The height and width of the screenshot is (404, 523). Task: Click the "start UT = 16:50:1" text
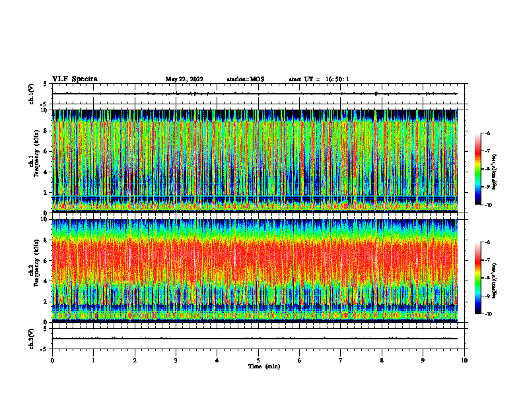point(319,79)
